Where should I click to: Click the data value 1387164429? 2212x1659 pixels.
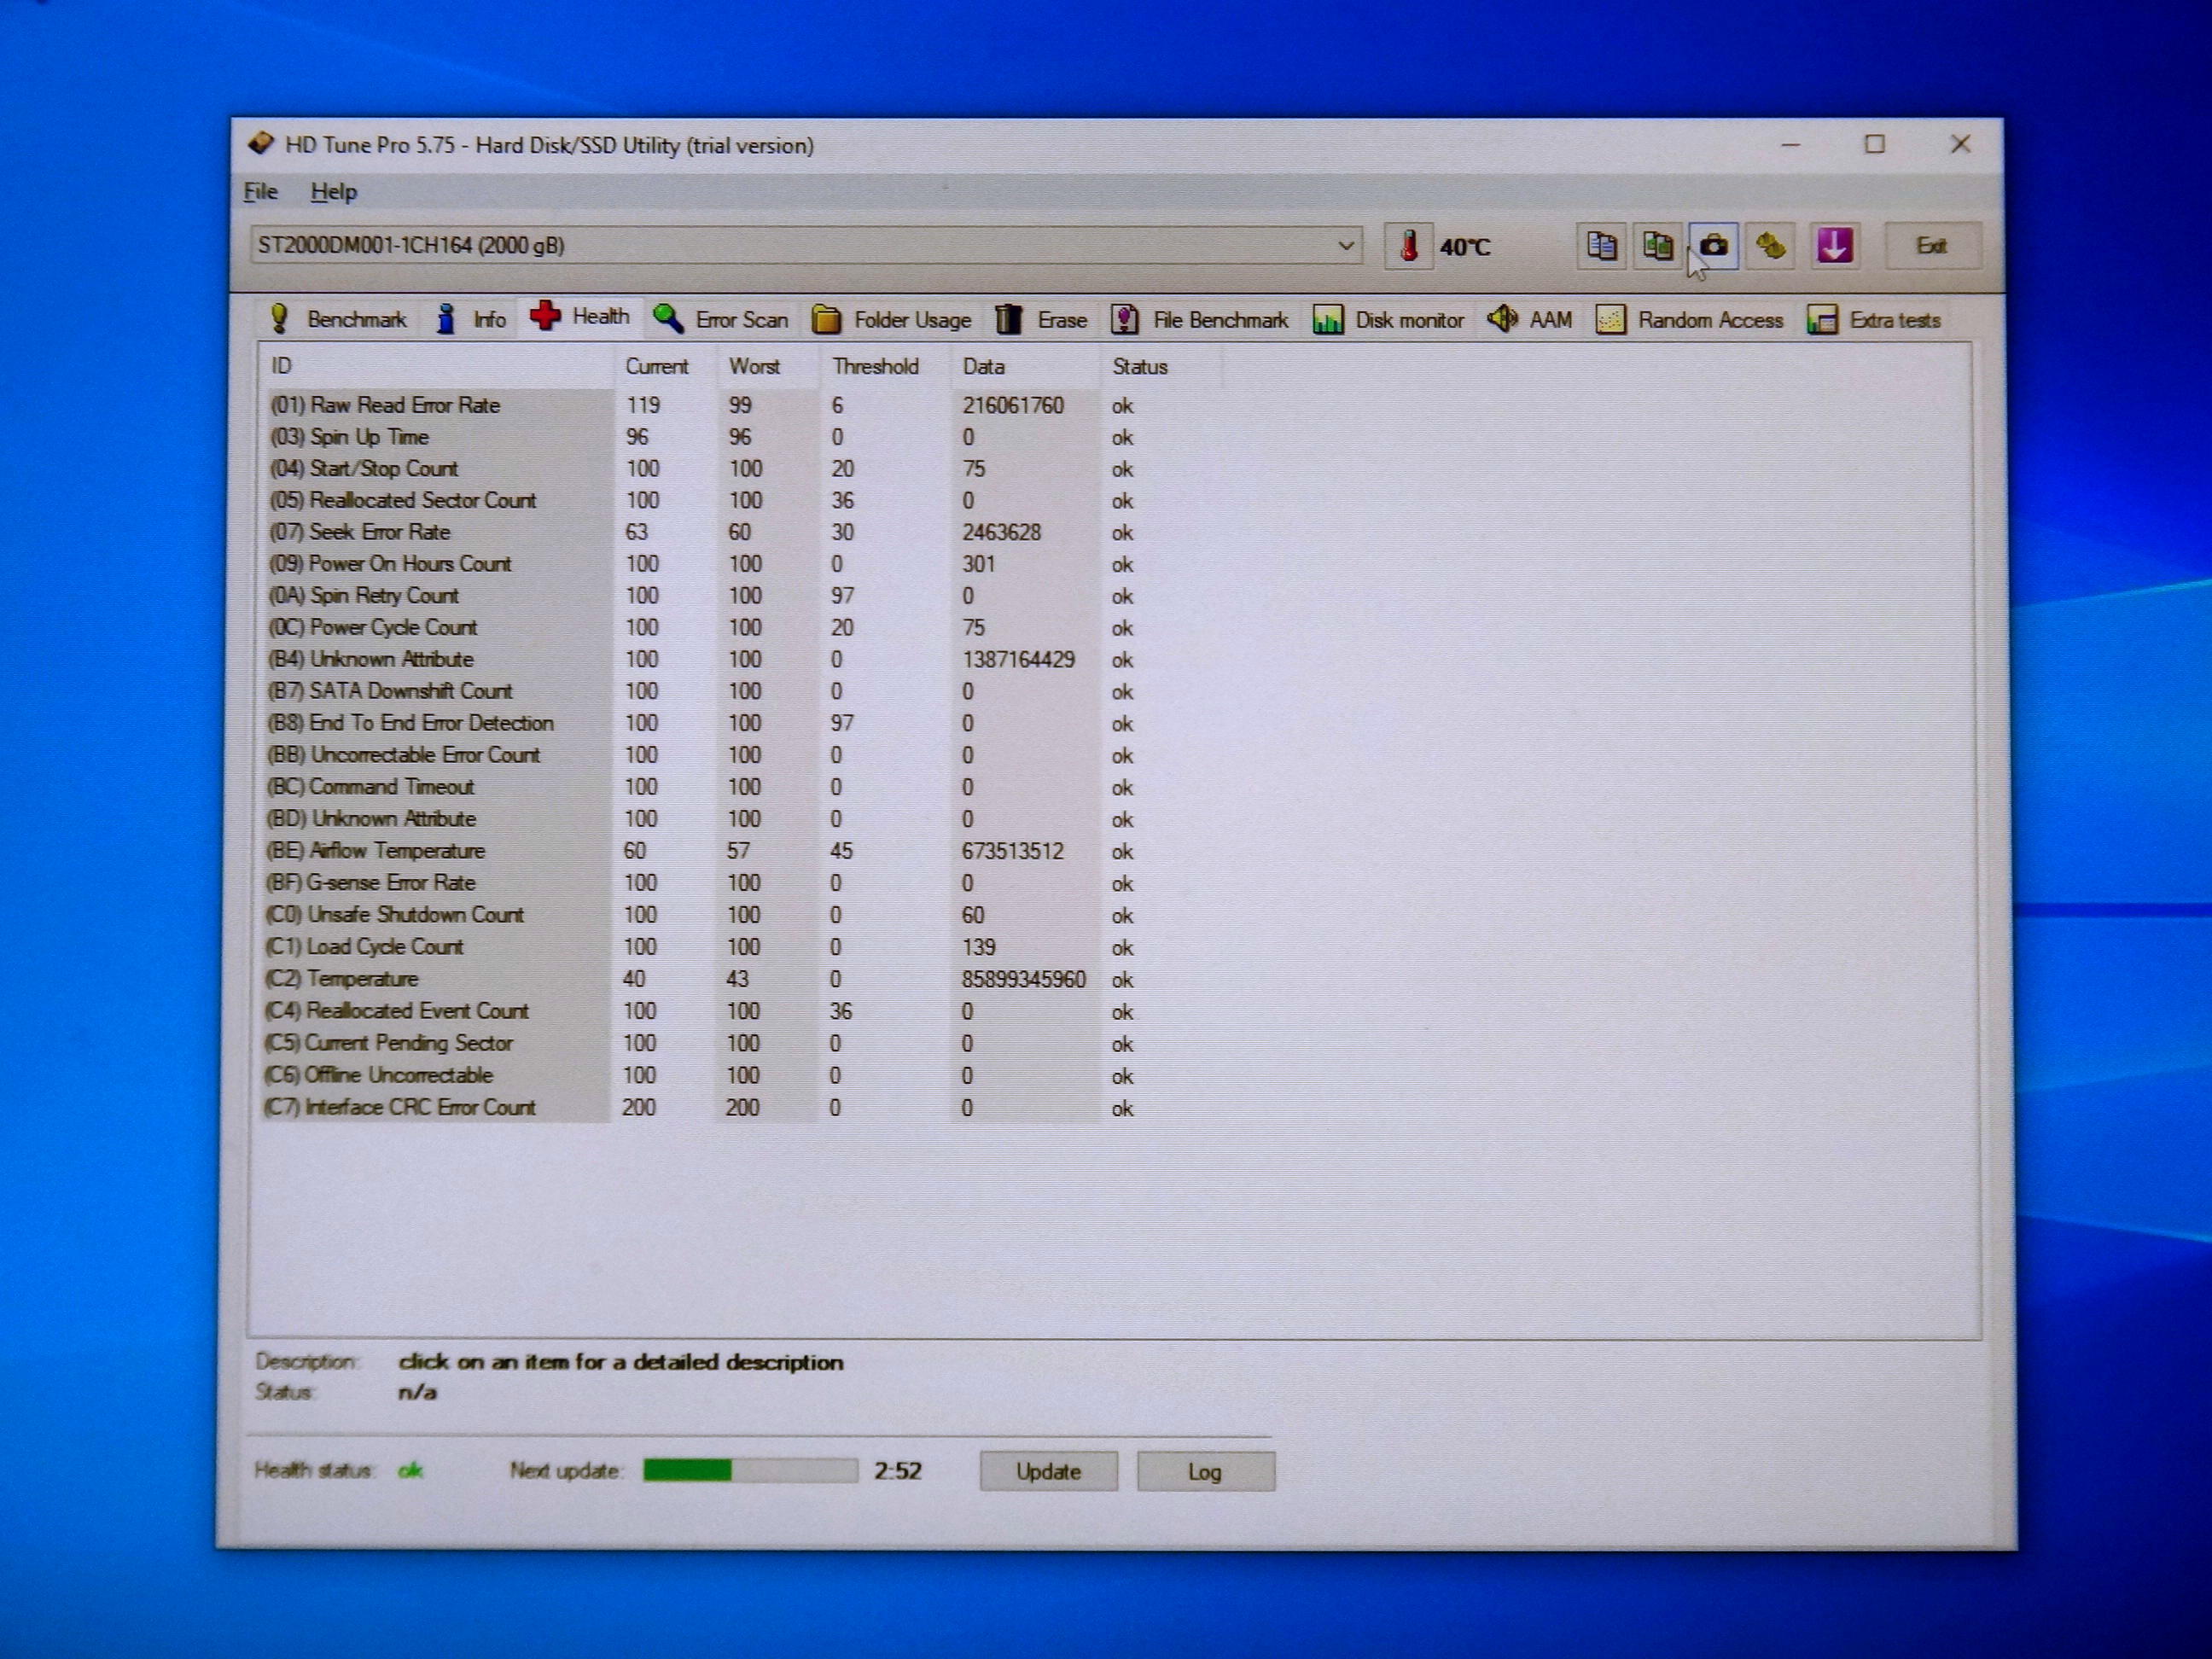coord(1018,660)
